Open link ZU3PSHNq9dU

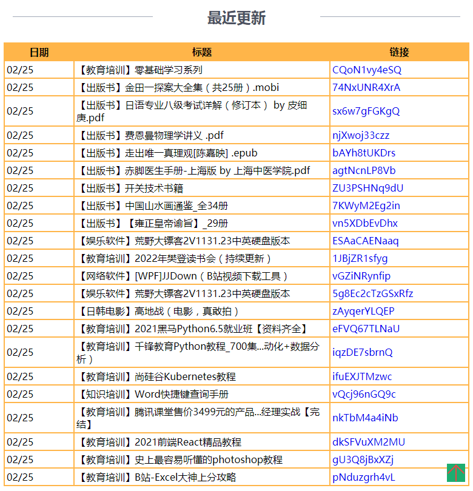(x=367, y=188)
